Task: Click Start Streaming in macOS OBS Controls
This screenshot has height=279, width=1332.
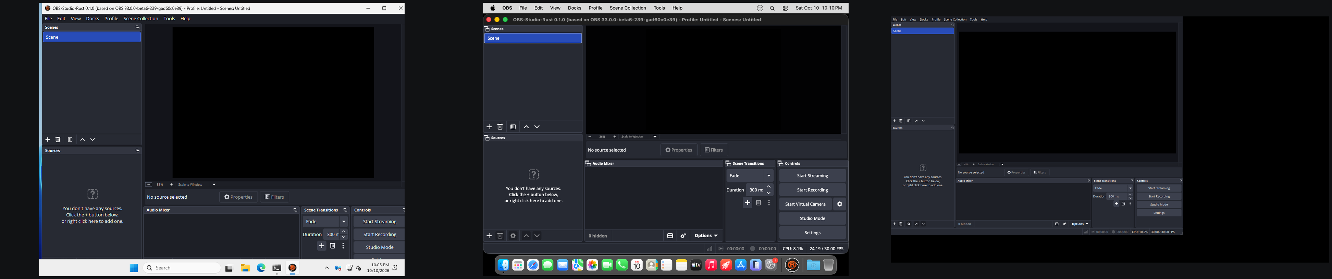Action: click(x=812, y=176)
